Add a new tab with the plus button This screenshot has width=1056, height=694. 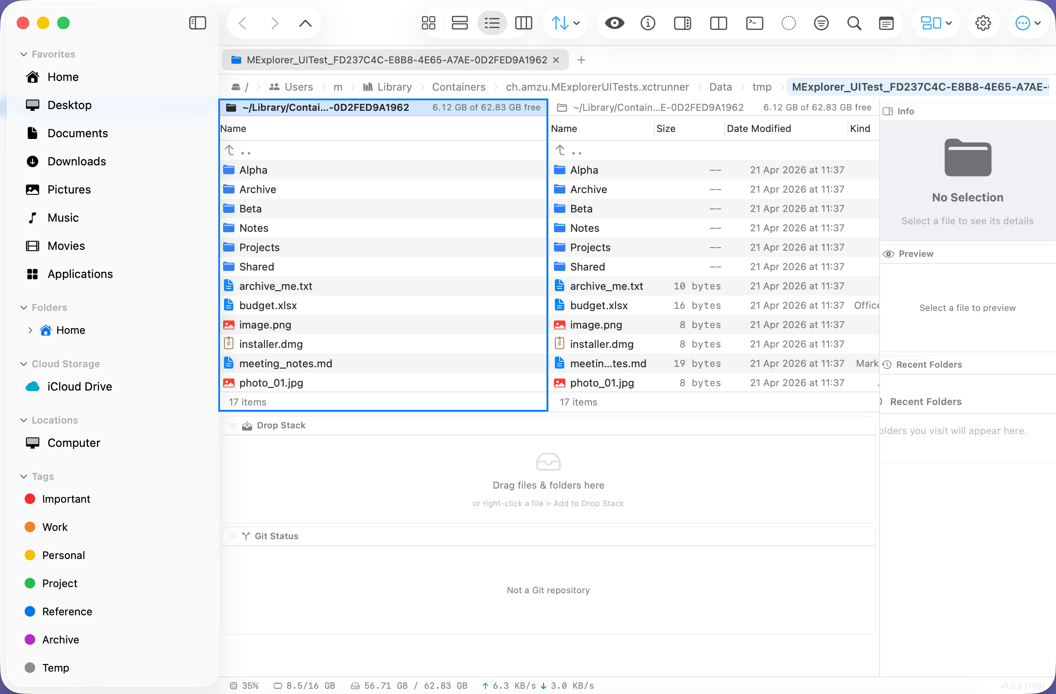(581, 60)
